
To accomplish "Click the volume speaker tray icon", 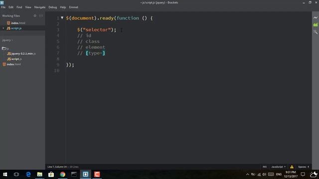I will [x=264, y=175].
